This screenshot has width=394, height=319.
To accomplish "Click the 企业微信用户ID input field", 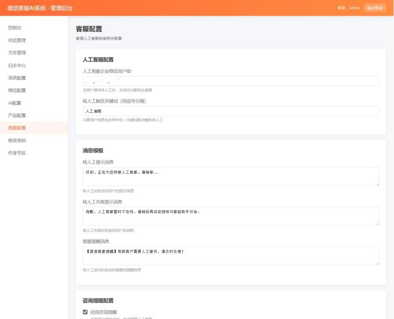I will coord(231,80).
